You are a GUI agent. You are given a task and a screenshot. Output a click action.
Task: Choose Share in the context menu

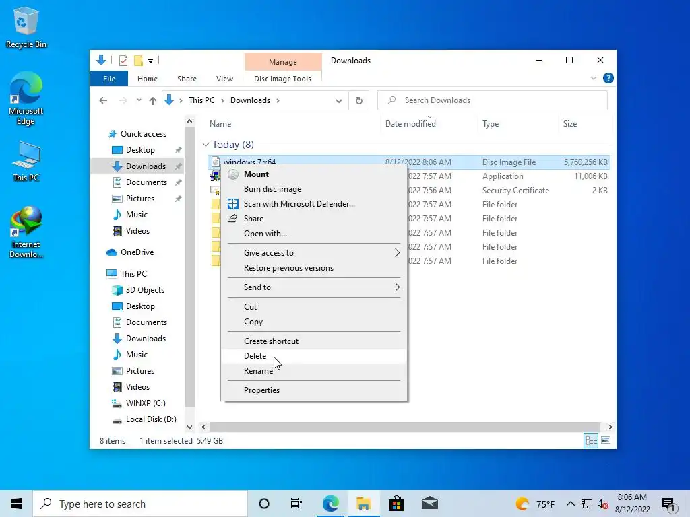pyautogui.click(x=314, y=219)
